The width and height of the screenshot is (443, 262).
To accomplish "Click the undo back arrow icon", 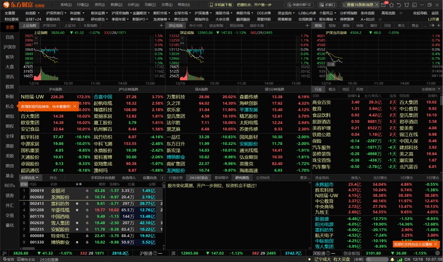I will pyautogui.click(x=399, y=5).
